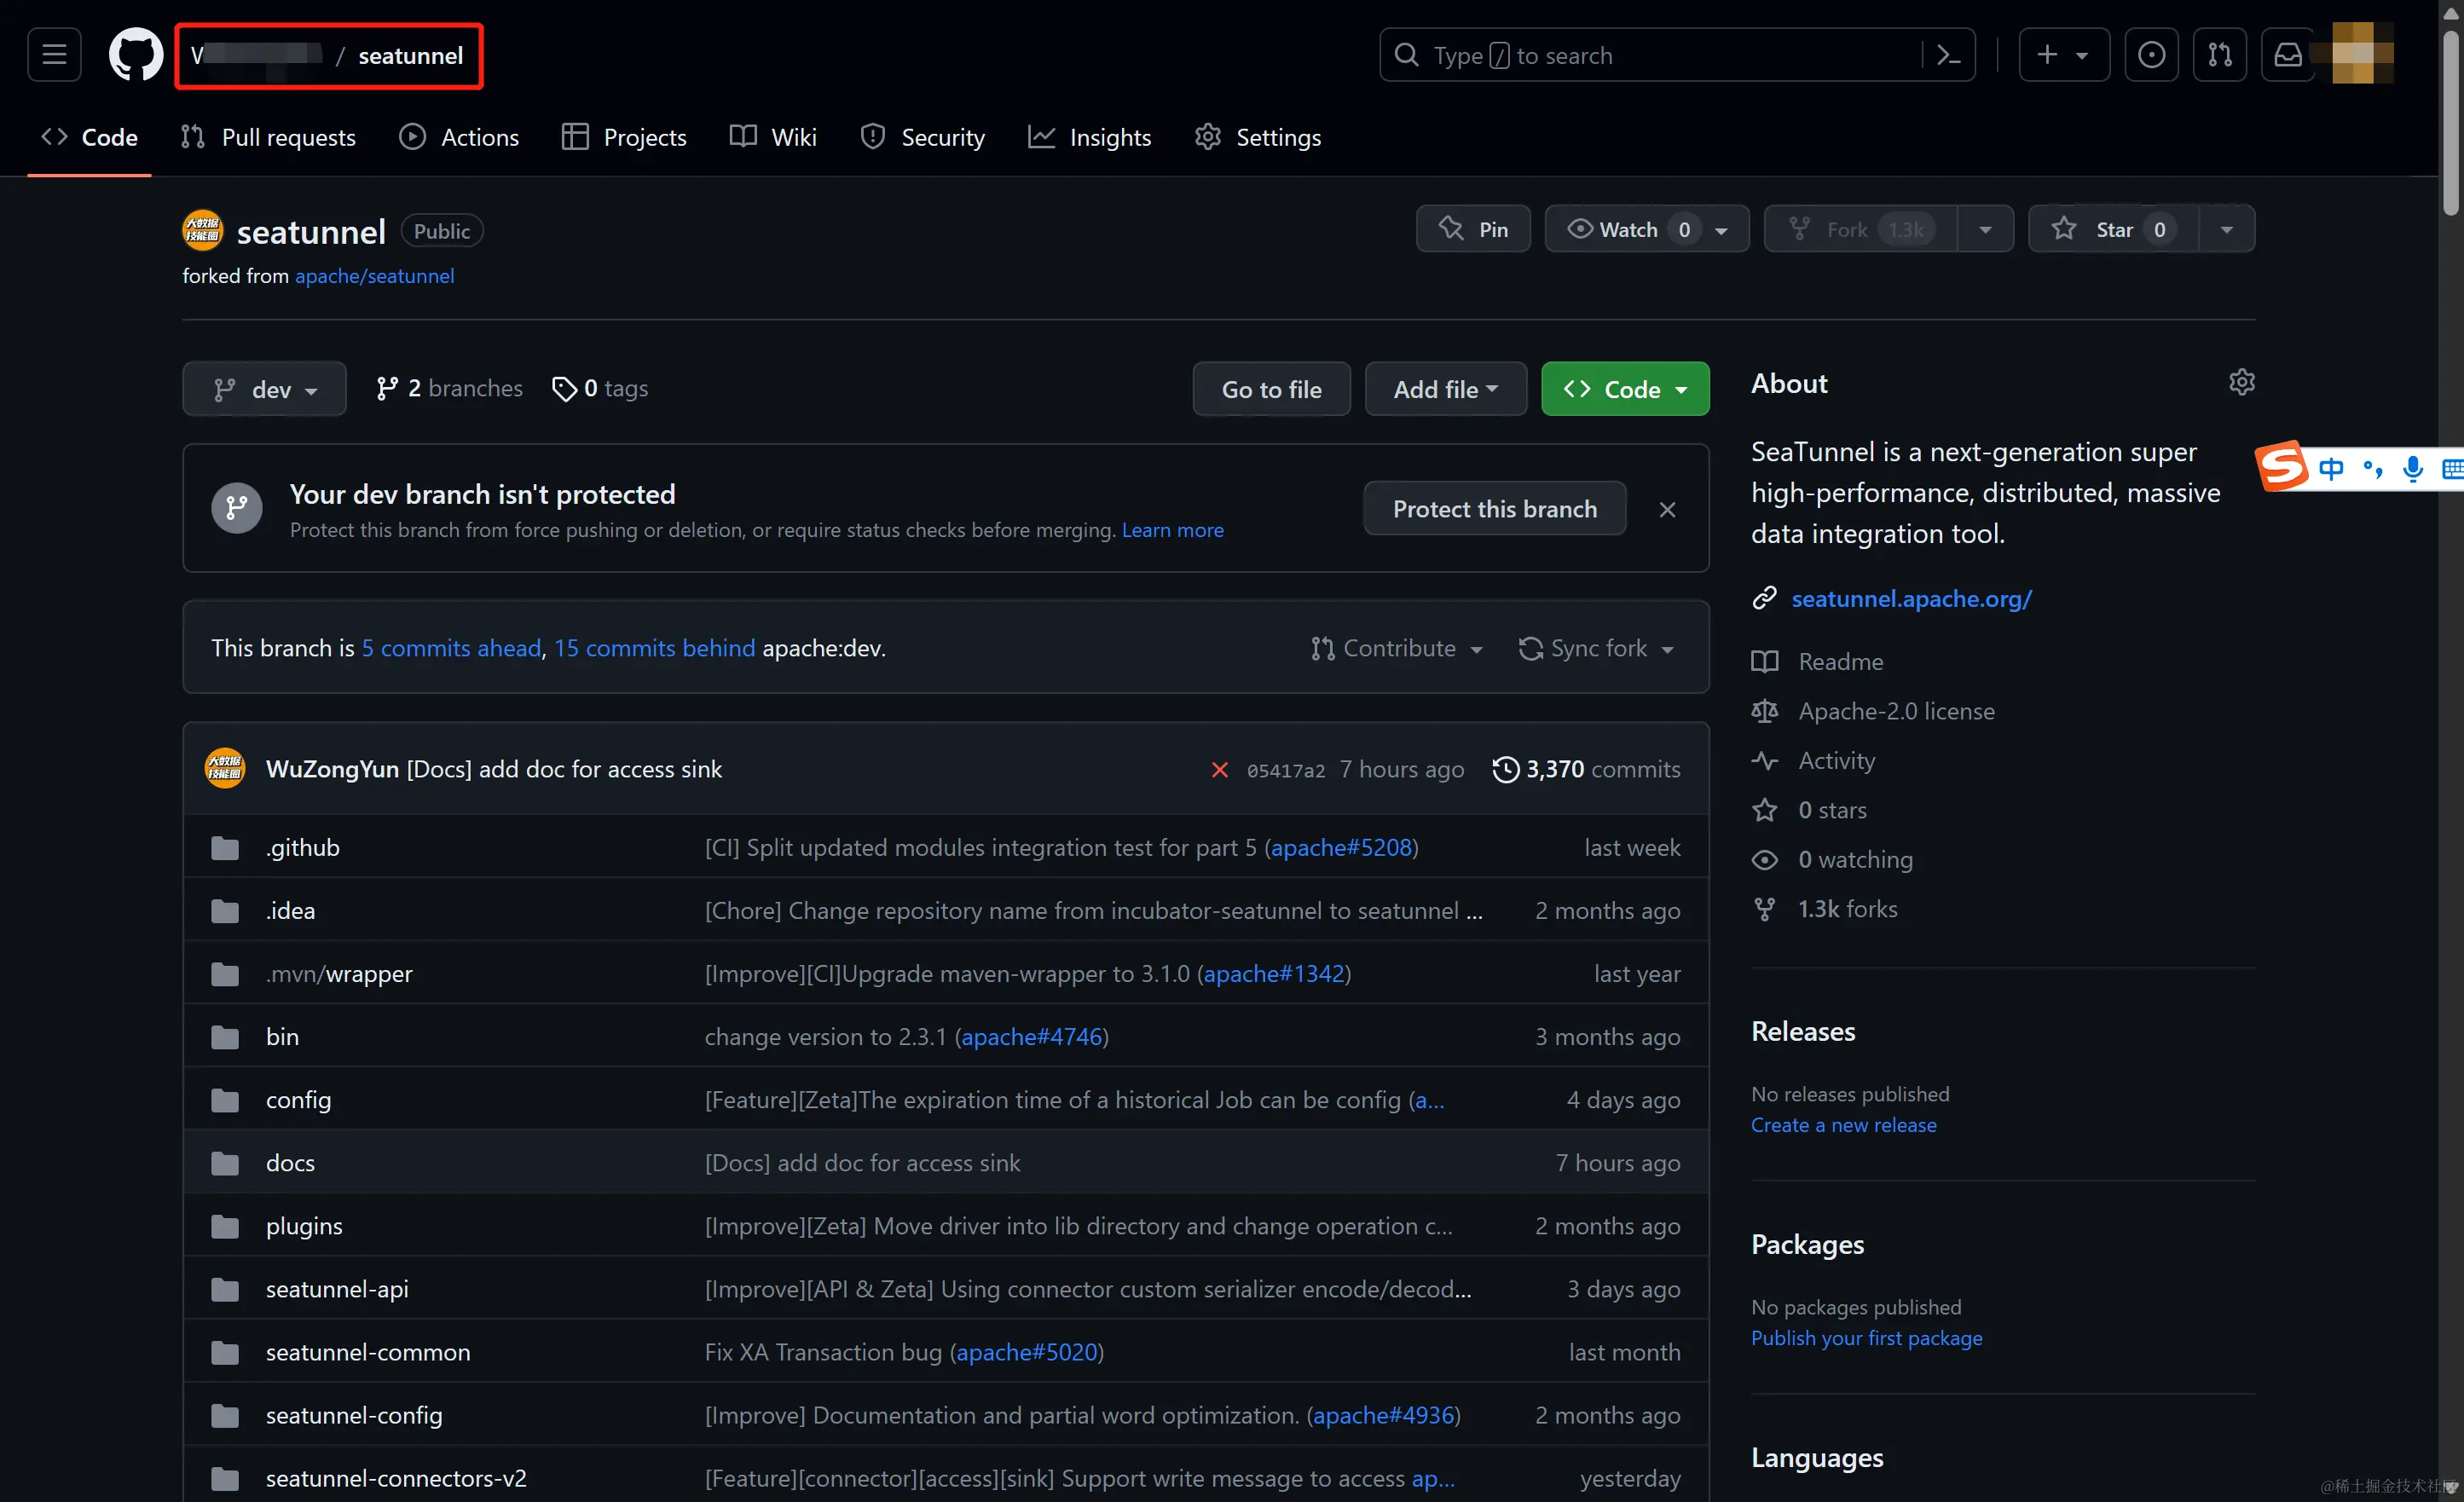
Task: Click the failed status X on latest commit
Action: click(1219, 769)
